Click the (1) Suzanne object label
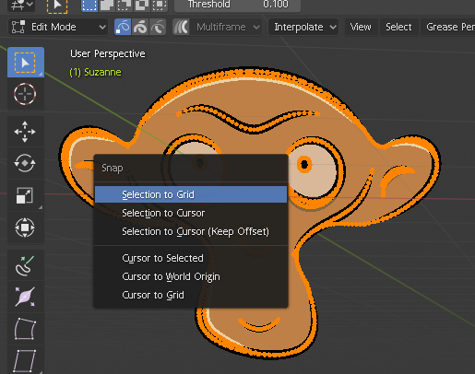The height and width of the screenshot is (374, 475). (95, 72)
